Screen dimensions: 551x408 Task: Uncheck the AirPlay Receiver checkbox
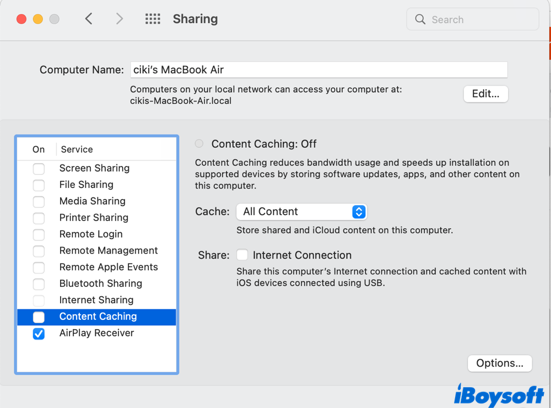39,334
